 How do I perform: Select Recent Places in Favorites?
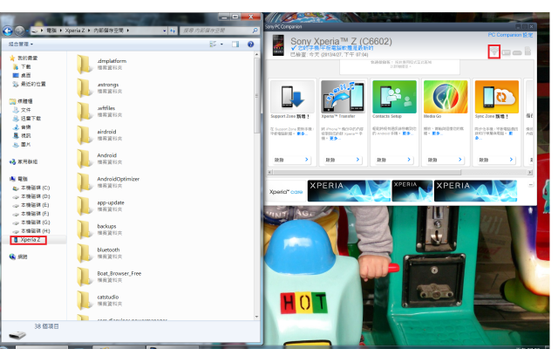[x=29, y=84]
